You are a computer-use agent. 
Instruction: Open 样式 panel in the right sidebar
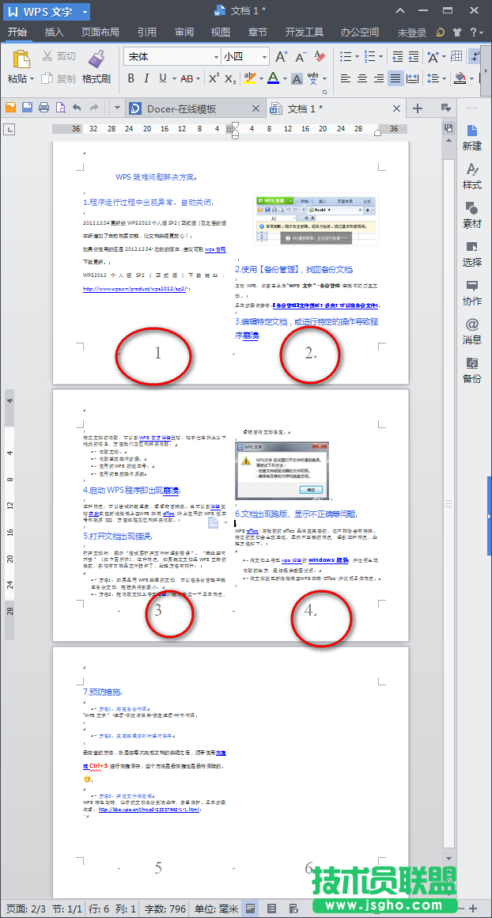(472, 176)
